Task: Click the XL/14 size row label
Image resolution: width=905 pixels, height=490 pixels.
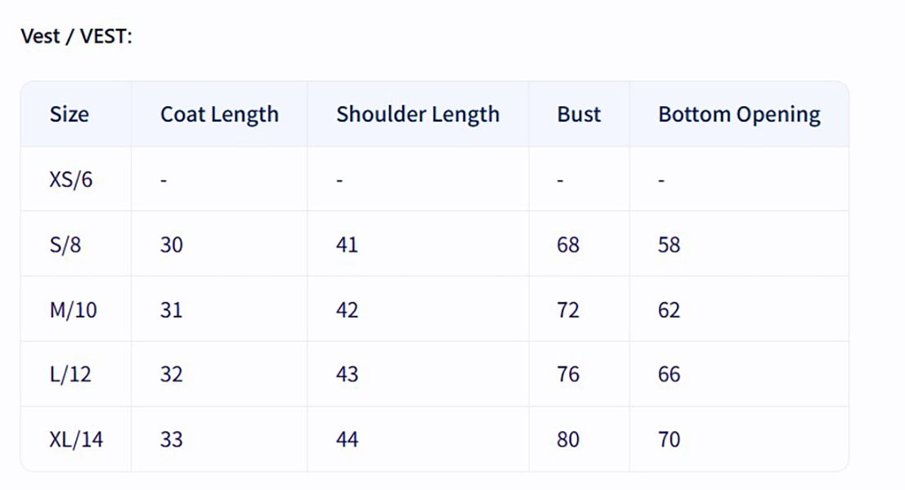Action: pyautogui.click(x=76, y=439)
